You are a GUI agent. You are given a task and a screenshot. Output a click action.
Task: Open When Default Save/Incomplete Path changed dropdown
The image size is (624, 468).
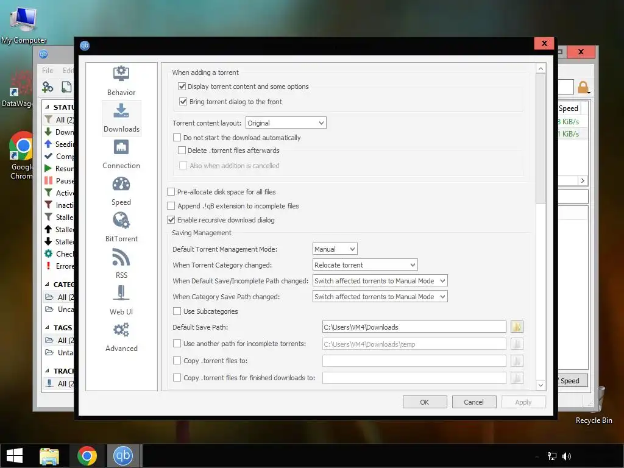[x=380, y=281]
